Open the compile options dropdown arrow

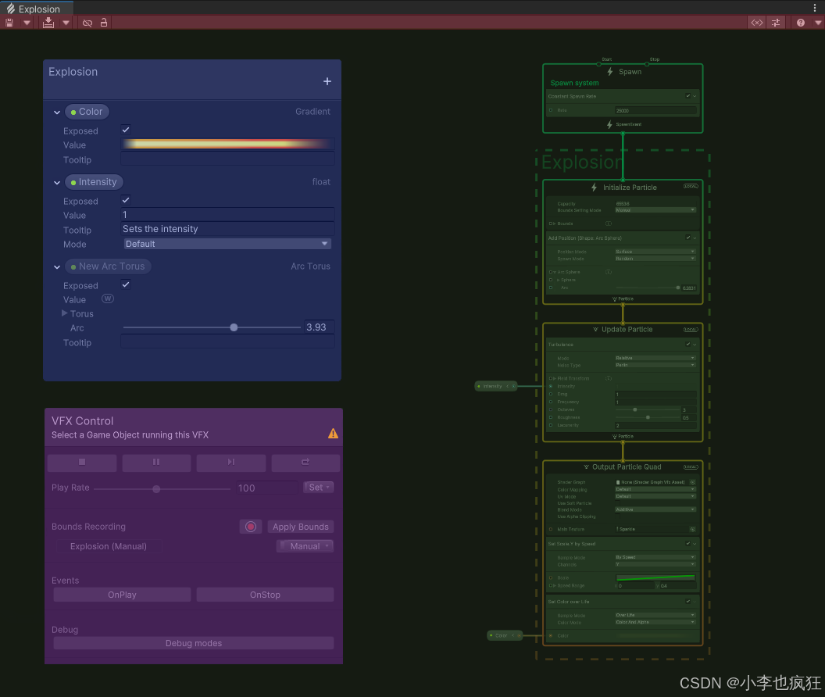66,23
